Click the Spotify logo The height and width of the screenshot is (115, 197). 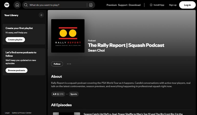[7, 5]
